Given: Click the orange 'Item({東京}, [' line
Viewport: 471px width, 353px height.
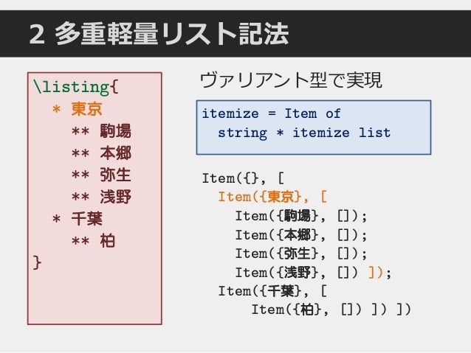Looking at the screenshot, I should (x=272, y=197).
